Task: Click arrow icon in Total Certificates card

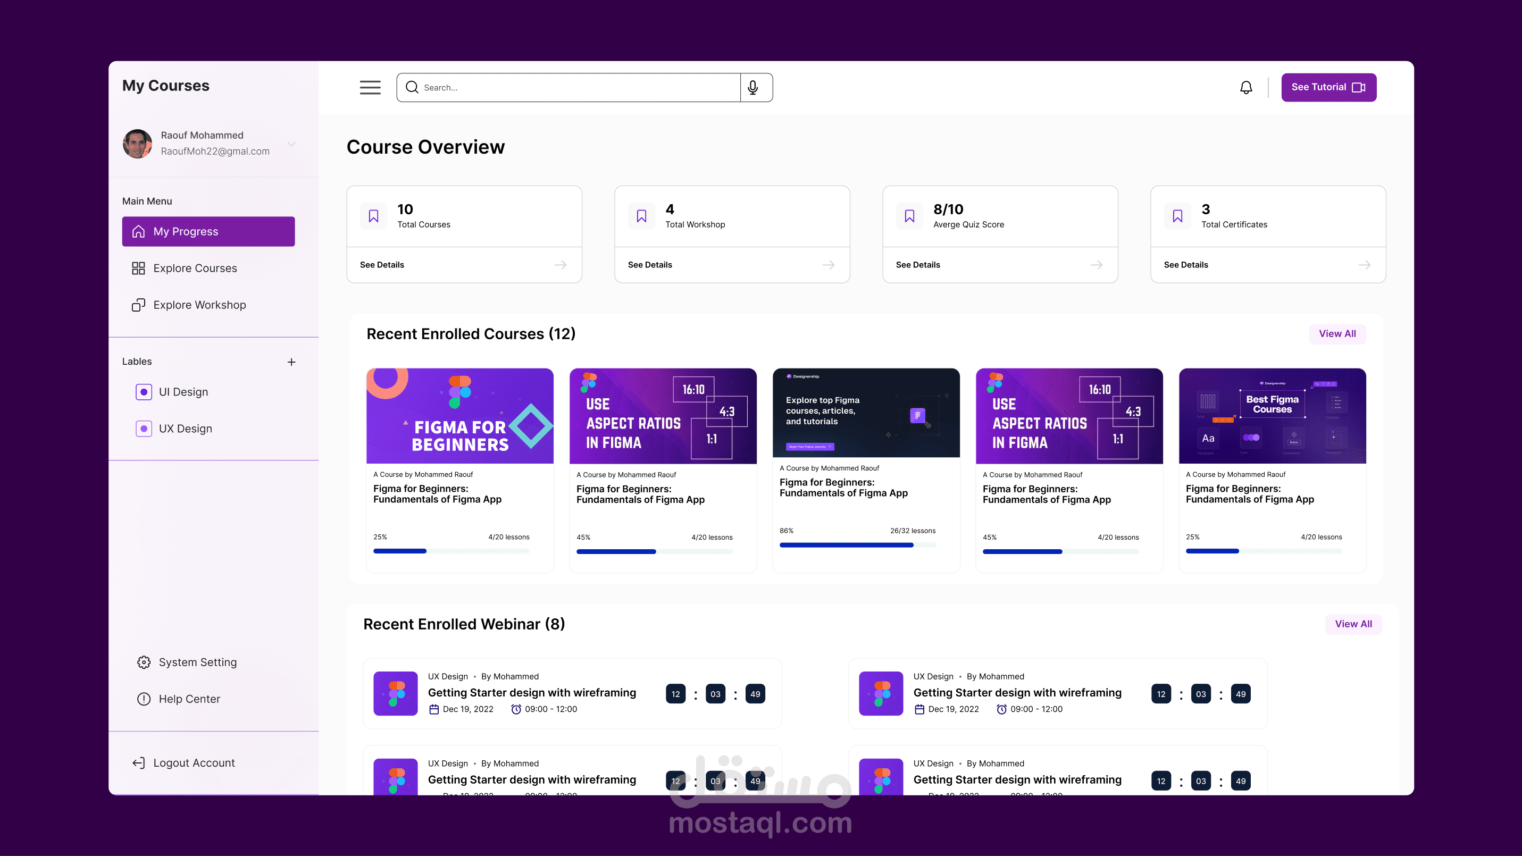Action: click(x=1365, y=265)
